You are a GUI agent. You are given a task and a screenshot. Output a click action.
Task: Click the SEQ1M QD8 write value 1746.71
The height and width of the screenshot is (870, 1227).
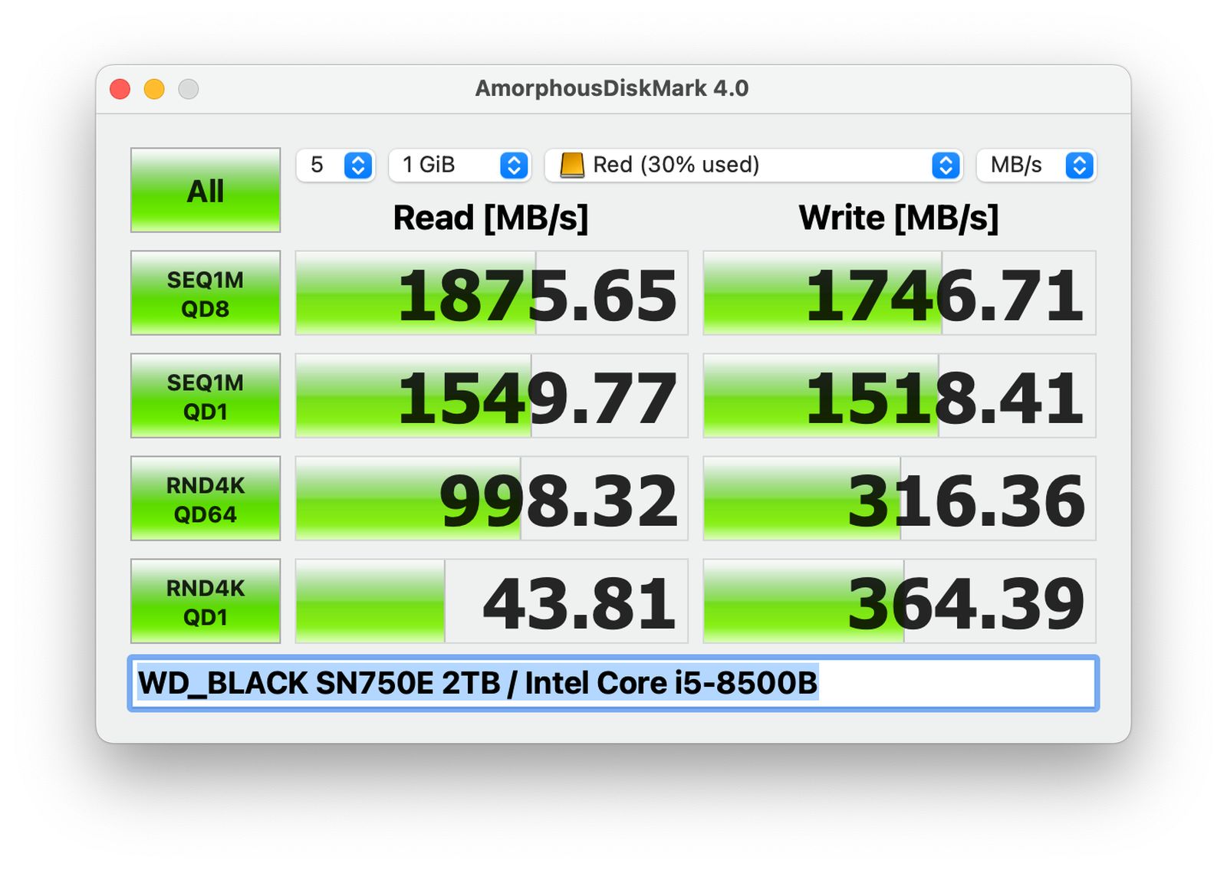pos(900,293)
